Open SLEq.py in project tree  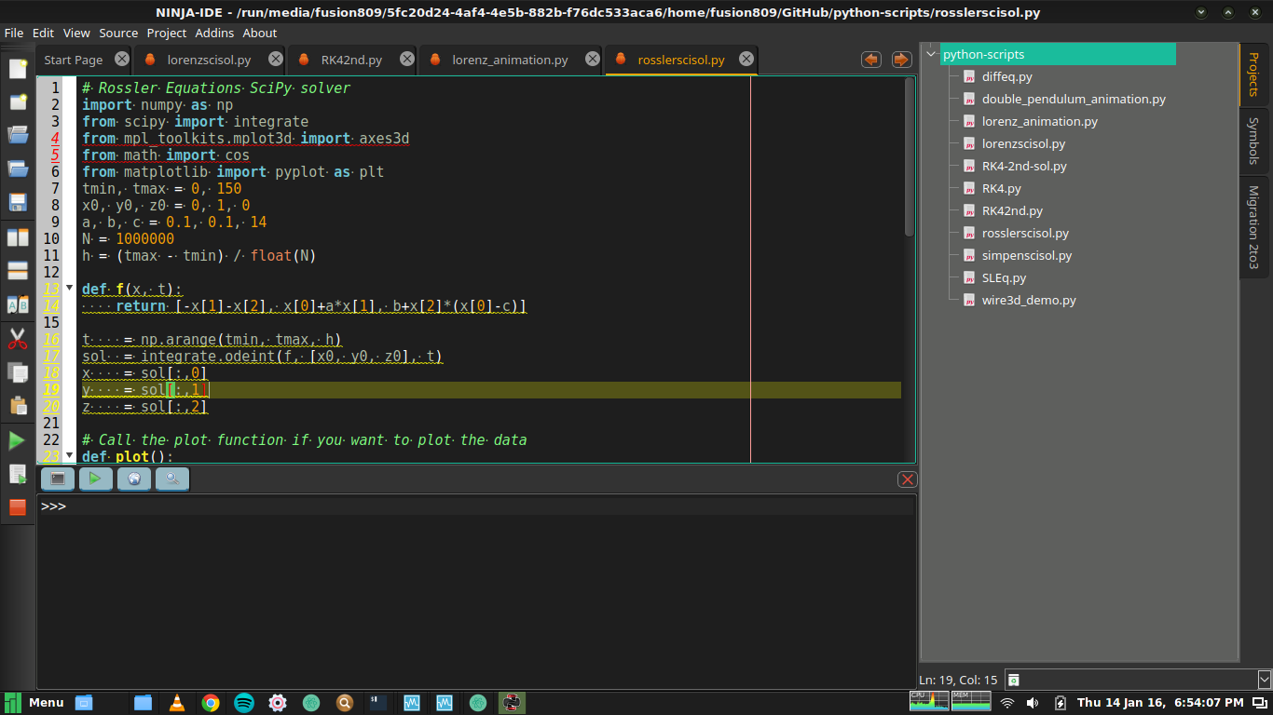point(1004,278)
